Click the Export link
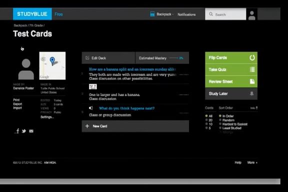288x192 pixels. click(x=17, y=104)
